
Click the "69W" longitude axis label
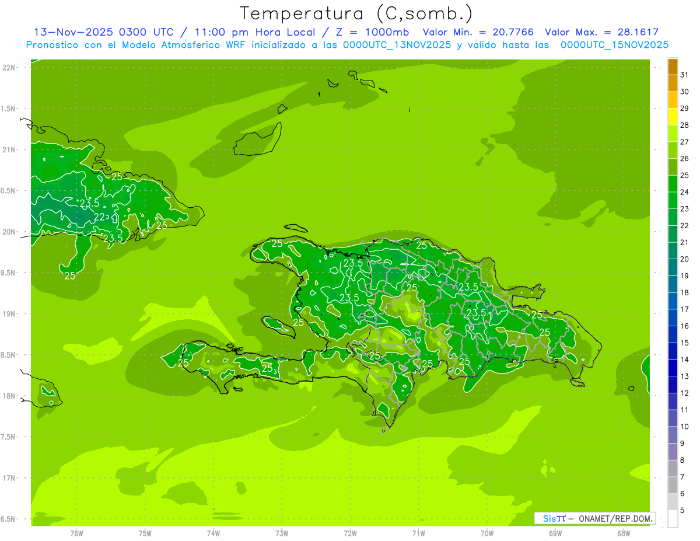(x=555, y=533)
